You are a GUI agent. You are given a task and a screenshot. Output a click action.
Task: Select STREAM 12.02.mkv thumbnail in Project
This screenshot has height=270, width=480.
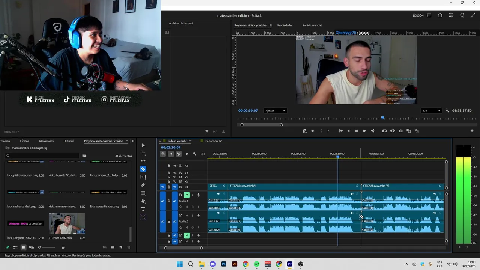(67, 224)
